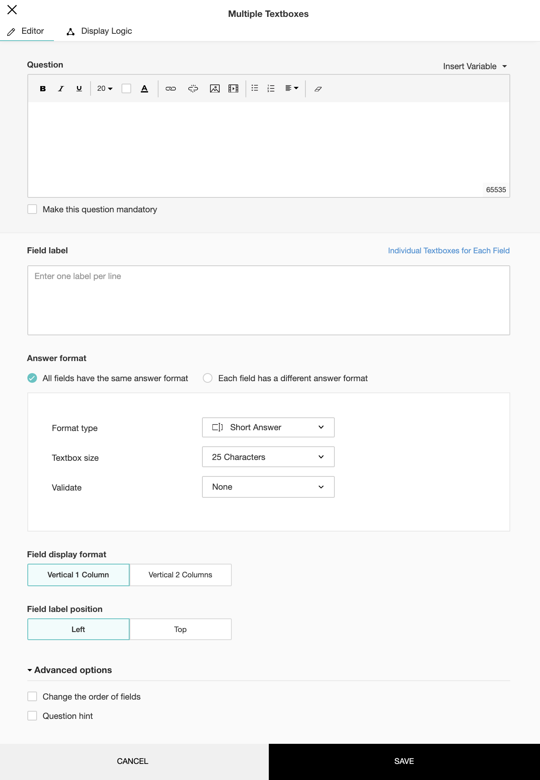
Task: Switch to the Display Logic tab
Action: click(x=100, y=31)
